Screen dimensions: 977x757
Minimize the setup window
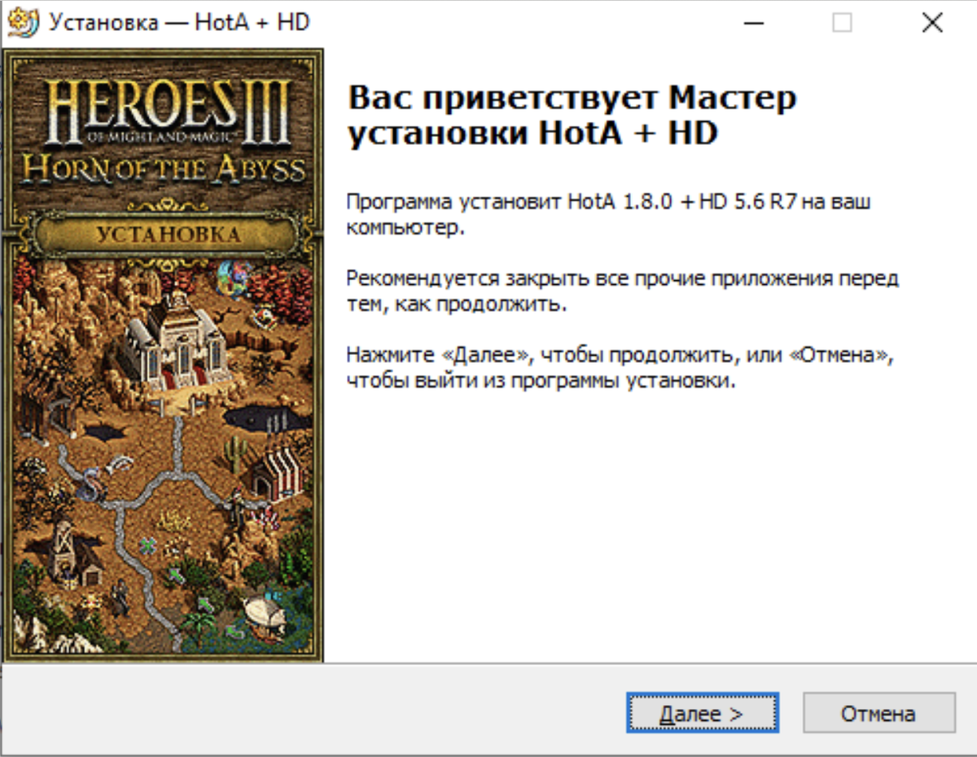754,23
